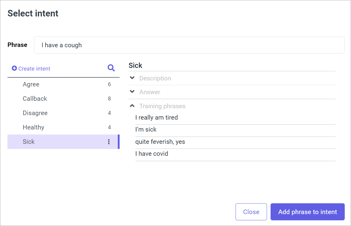
Task: Click the plus icon next to Create intent
Action: click(14, 68)
